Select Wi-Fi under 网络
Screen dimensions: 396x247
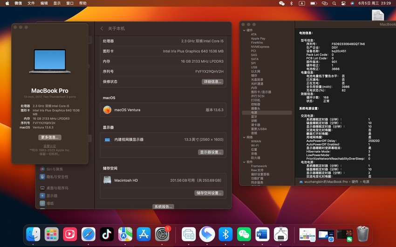pos(254,146)
